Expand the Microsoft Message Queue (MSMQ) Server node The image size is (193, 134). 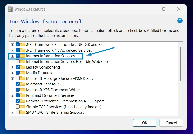tap(12, 79)
